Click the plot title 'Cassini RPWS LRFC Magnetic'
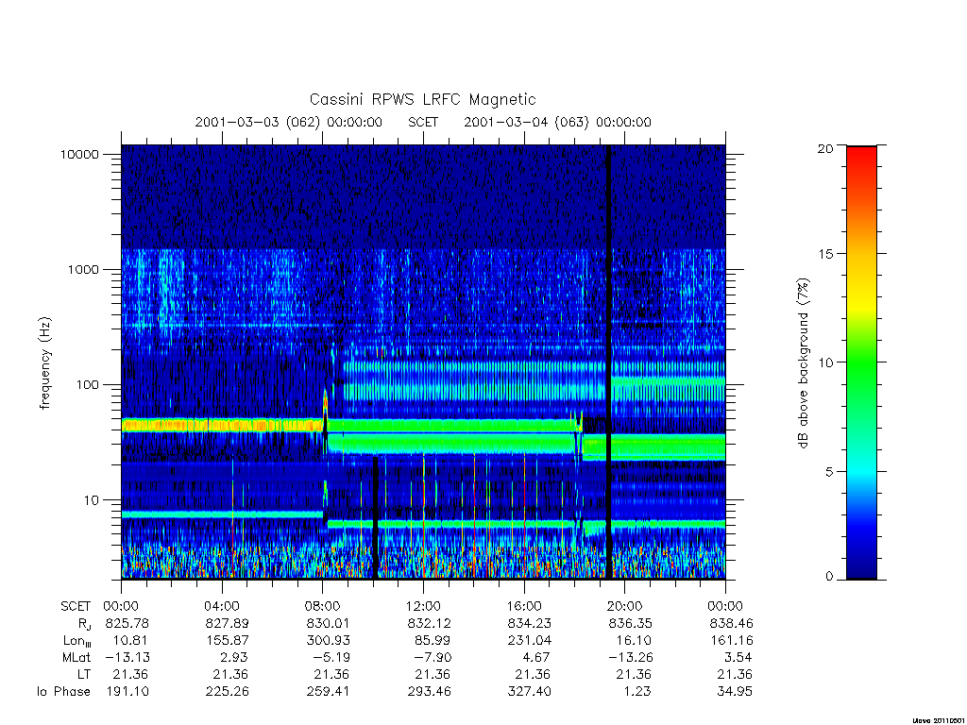The width and height of the screenshot is (967, 725). [422, 99]
